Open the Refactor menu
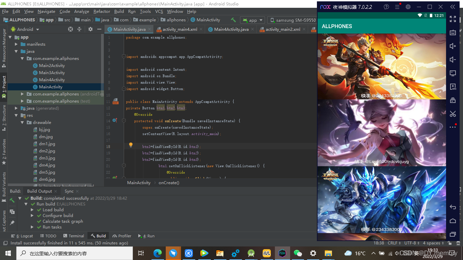Image resolution: width=463 pixels, height=260 pixels. click(102, 12)
